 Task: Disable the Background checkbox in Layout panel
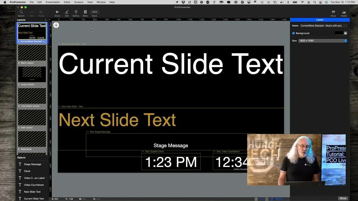293,33
